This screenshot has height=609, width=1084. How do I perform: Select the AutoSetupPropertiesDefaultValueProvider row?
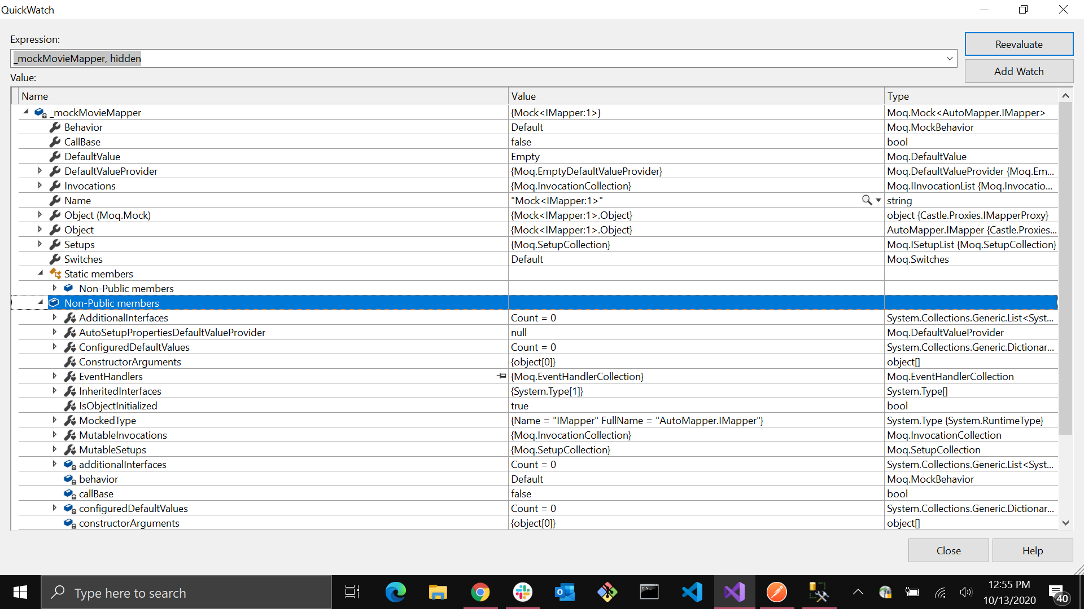(x=538, y=332)
